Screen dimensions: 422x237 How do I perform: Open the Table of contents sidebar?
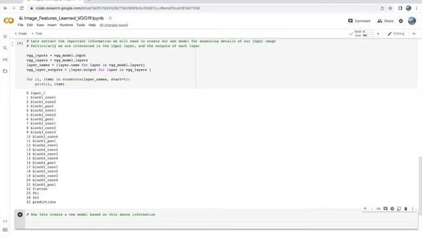(x=5, y=36)
